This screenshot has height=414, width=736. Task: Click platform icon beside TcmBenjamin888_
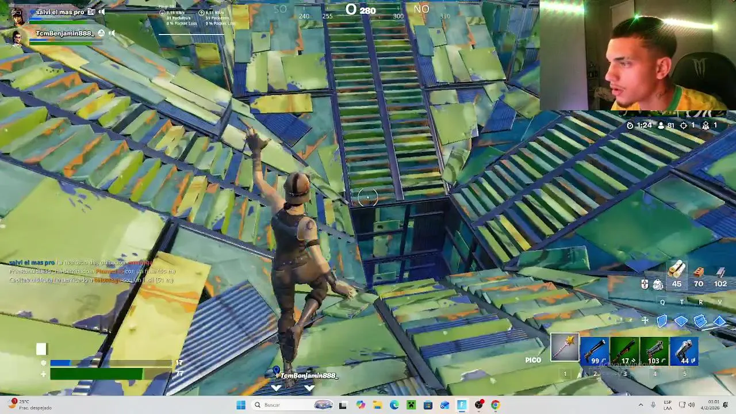tap(101, 33)
